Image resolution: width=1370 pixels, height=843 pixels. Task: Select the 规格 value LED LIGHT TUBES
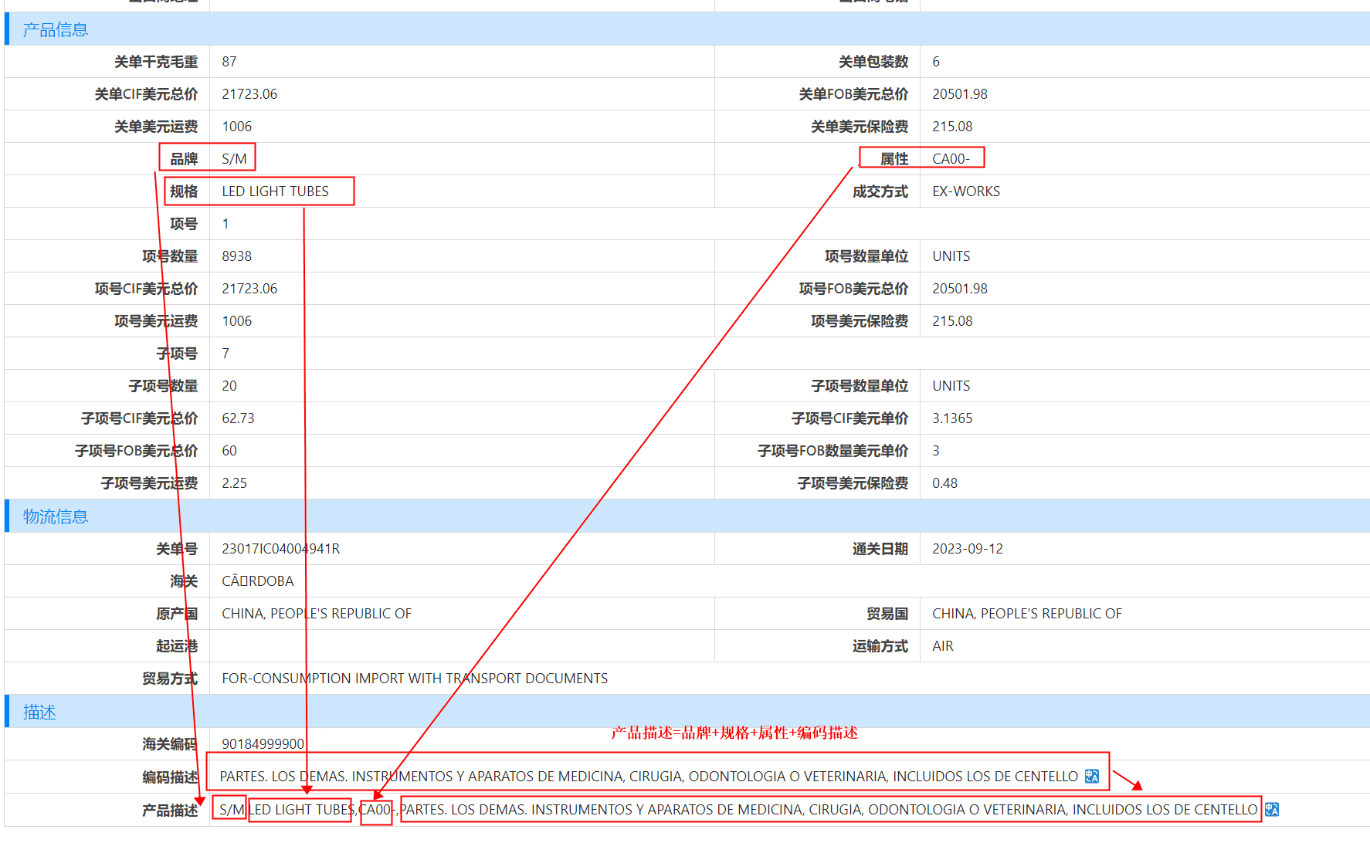[275, 191]
